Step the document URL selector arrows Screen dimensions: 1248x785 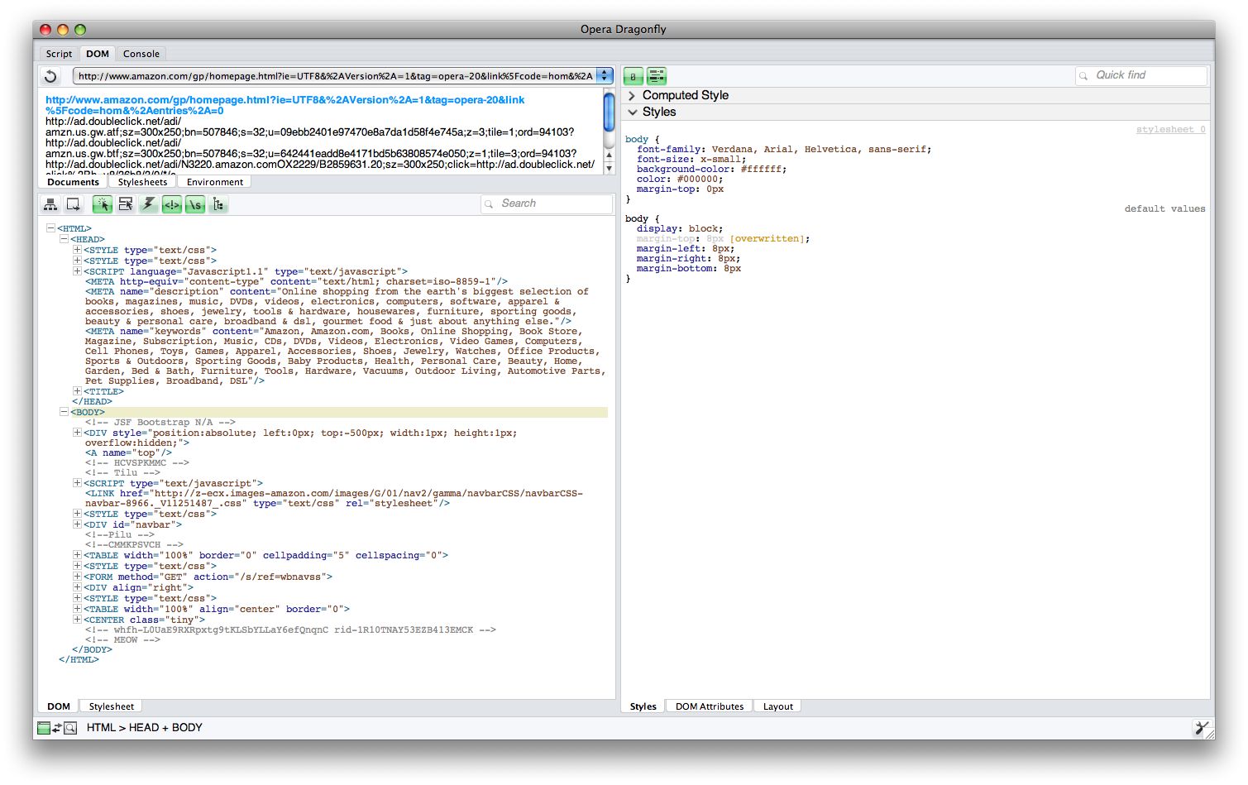point(604,75)
